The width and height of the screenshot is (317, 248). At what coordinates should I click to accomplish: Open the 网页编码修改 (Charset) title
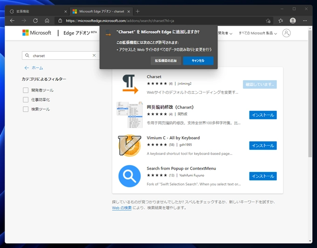pyautogui.click(x=170, y=107)
